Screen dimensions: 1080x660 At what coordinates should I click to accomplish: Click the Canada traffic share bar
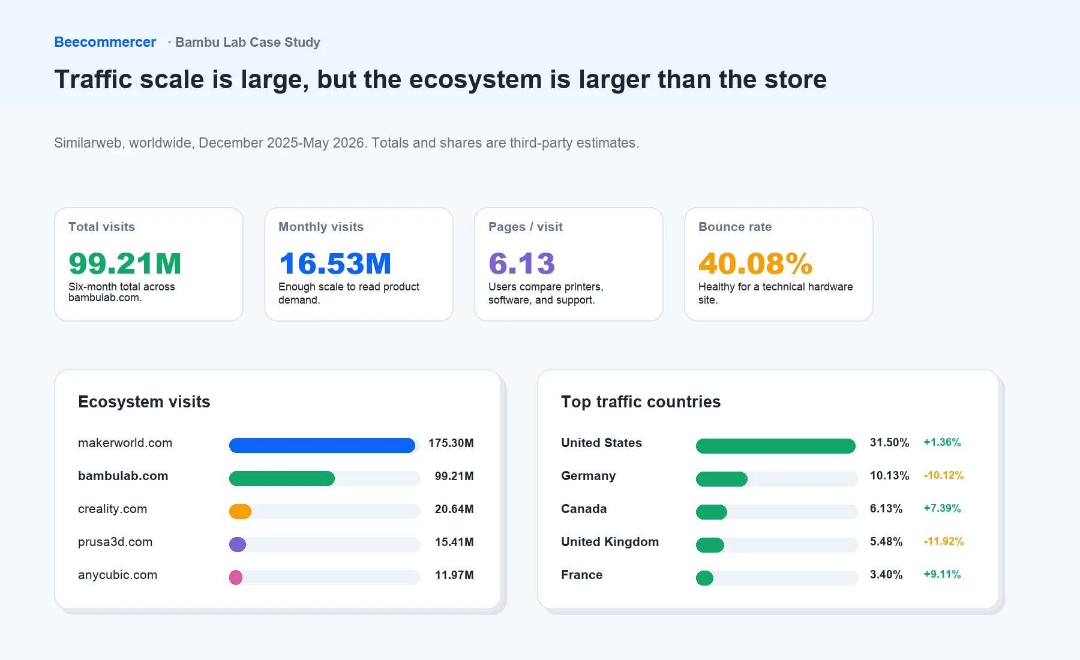[x=712, y=512]
